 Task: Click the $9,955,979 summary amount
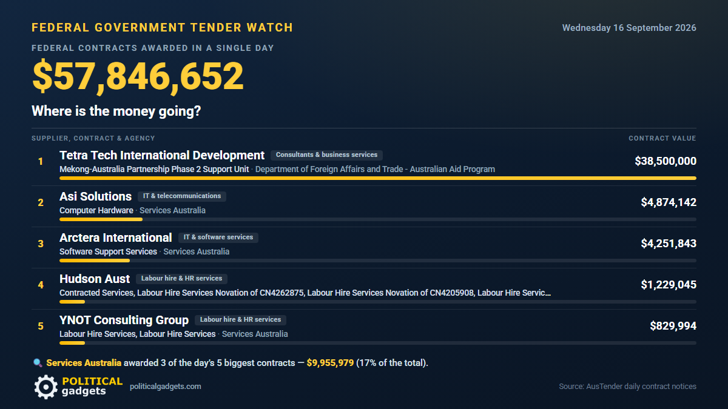pos(330,364)
